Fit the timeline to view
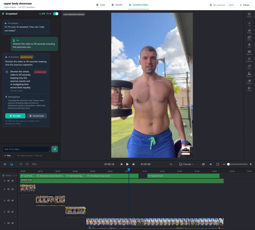 point(34,164)
